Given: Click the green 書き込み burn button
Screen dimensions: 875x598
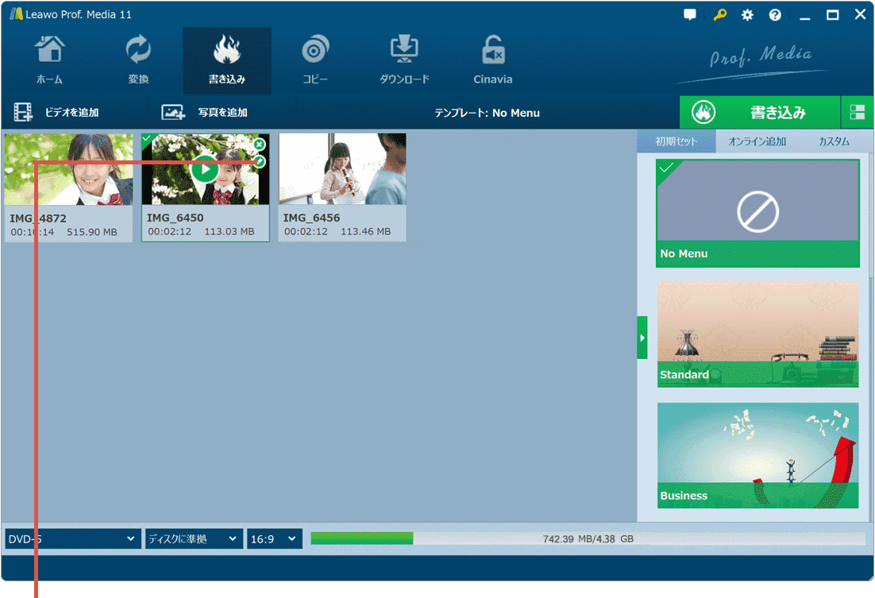Looking at the screenshot, I should coord(759,113).
